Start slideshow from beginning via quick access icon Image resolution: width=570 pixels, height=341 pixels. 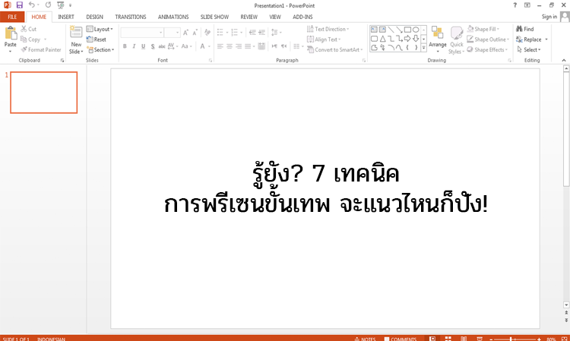(x=60, y=5)
